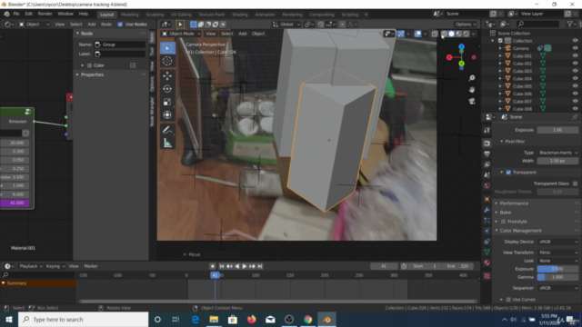Play the animation in reverse
This screenshot has width=582, height=327.
point(237,266)
